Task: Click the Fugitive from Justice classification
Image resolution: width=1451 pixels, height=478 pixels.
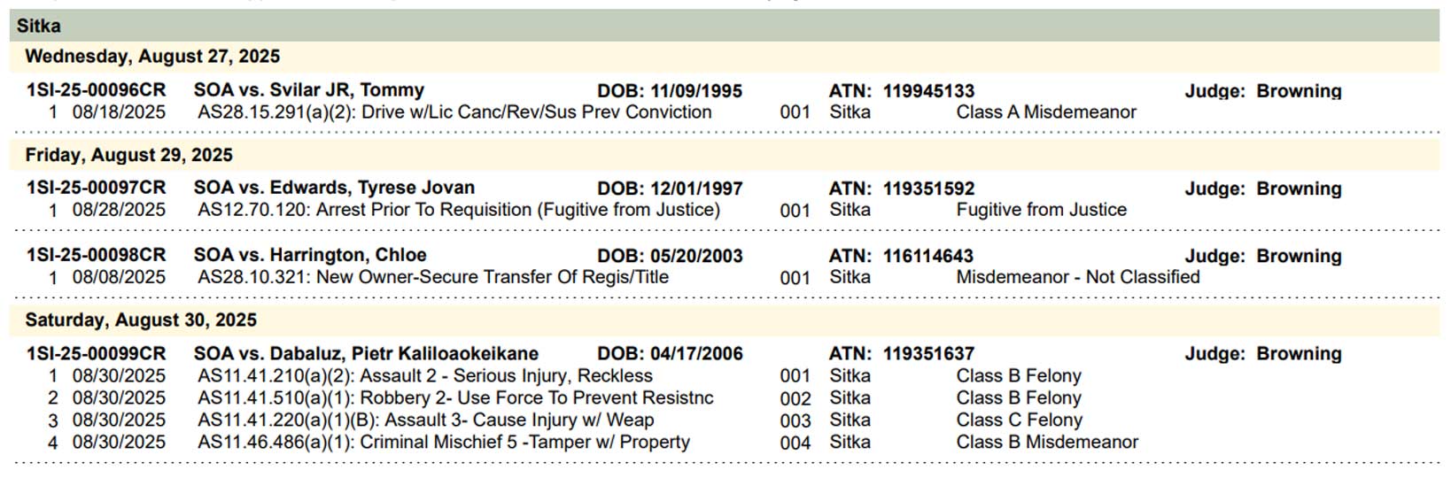Action: [x=1041, y=210]
